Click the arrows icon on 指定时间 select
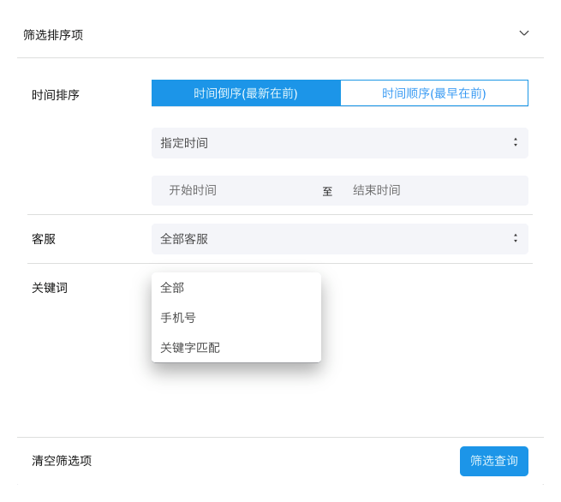The height and width of the screenshot is (502, 561). point(515,143)
